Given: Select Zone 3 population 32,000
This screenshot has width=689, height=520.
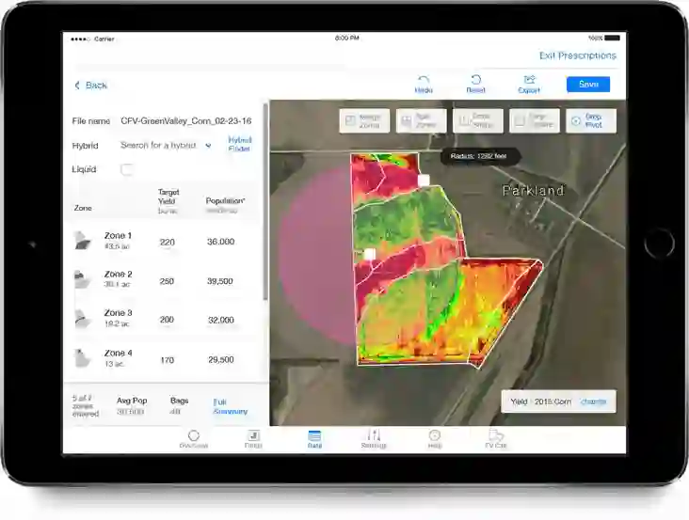Looking at the screenshot, I should pos(221,321).
